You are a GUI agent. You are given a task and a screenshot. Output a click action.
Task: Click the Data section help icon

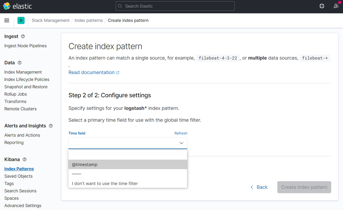pos(20,63)
